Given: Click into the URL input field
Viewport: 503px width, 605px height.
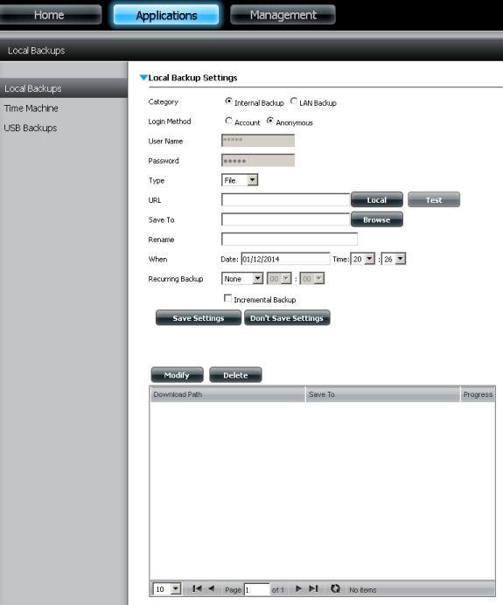Looking at the screenshot, I should (x=286, y=200).
